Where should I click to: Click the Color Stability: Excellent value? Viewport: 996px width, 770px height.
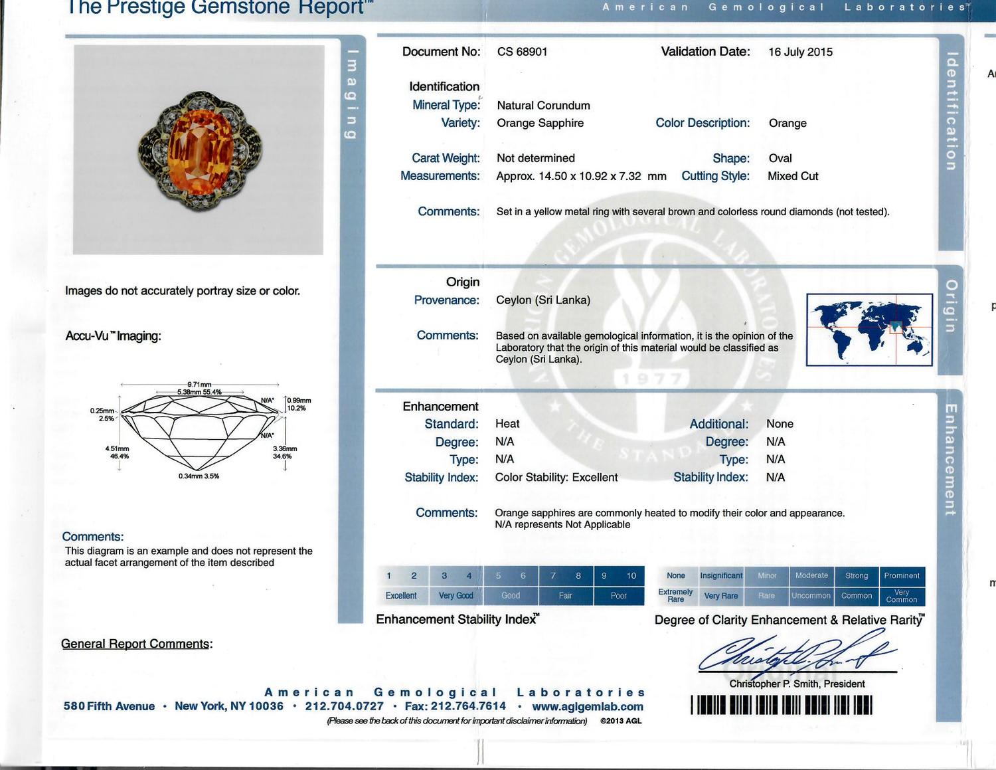tap(556, 477)
